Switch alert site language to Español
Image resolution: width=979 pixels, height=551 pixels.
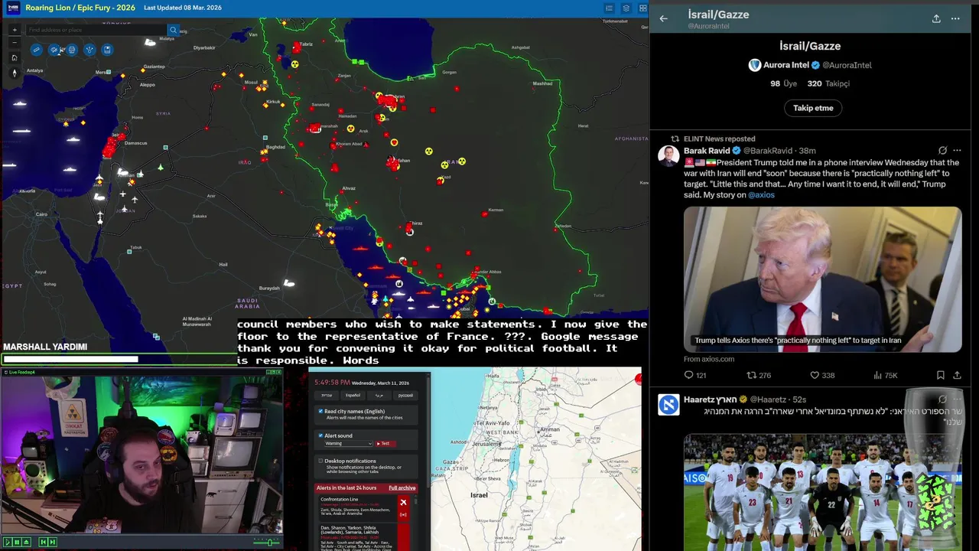click(353, 396)
